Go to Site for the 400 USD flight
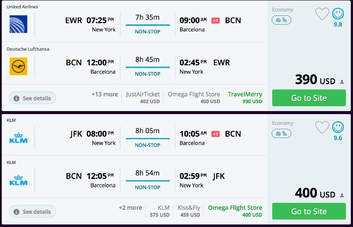 click(x=309, y=212)
